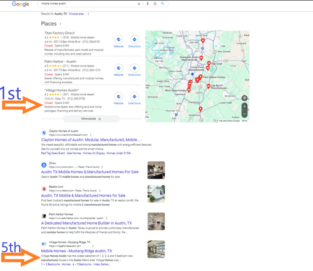Viewport: 313px width, 271px height.
Task: Open the Titan Factory Direct place listing
Action: pyautogui.click(x=59, y=33)
